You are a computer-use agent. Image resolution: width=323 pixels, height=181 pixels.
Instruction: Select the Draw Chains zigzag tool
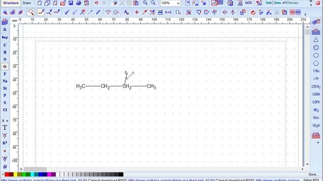57,12
